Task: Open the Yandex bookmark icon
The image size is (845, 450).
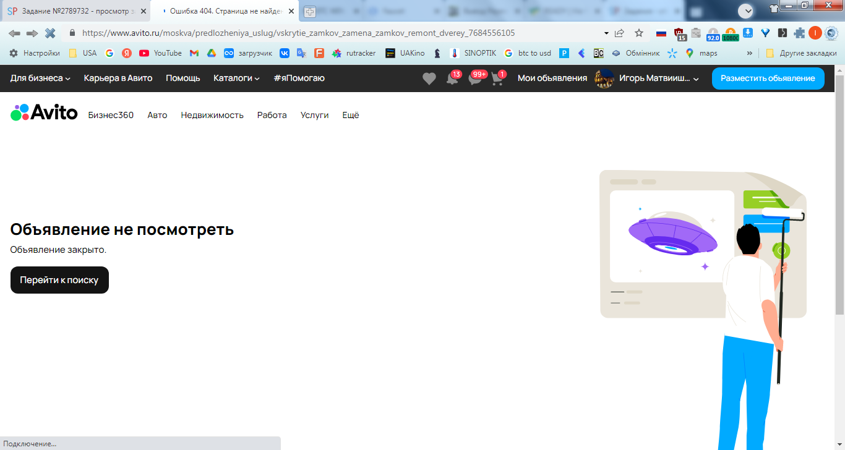Action: click(127, 53)
